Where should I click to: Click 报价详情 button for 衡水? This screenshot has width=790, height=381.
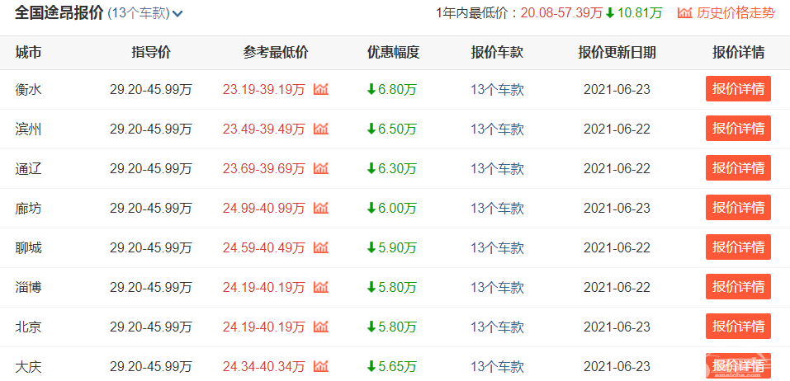[x=738, y=89]
